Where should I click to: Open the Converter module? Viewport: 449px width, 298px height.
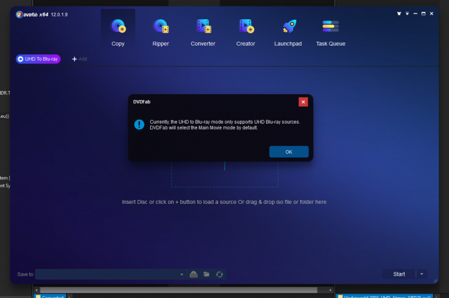point(203,32)
